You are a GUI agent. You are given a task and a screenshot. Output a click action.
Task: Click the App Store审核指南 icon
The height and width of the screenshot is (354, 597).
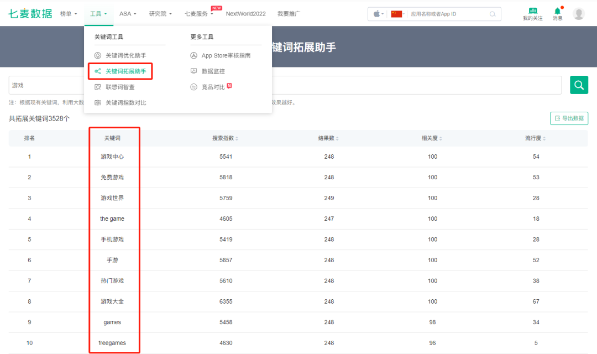click(194, 56)
